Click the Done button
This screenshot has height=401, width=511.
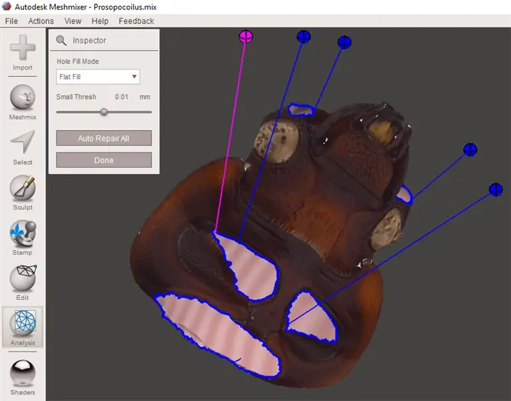coord(104,160)
